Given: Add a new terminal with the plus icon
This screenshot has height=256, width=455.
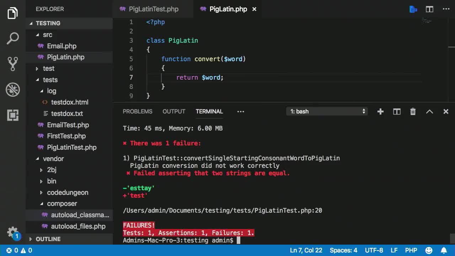Looking at the screenshot, I should (380, 111).
